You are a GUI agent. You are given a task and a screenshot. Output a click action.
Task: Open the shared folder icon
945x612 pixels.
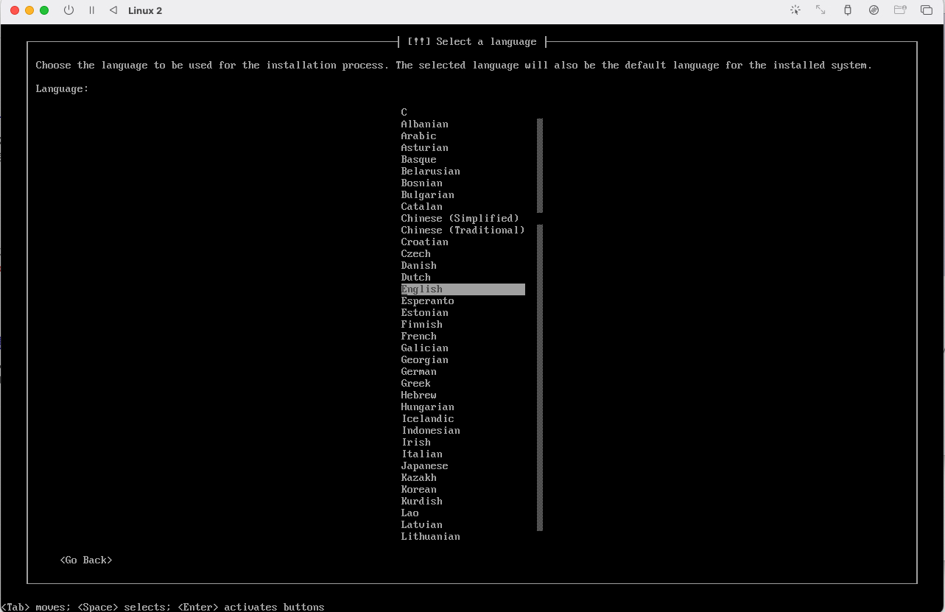(x=899, y=10)
